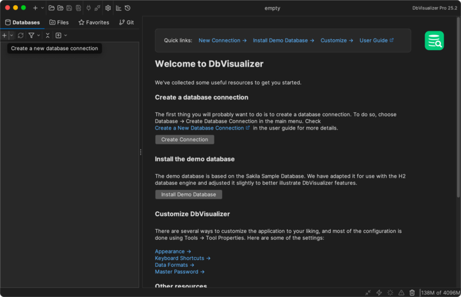Open the dropdown next to the main toolbar plus
The image size is (461, 297).
click(42, 8)
